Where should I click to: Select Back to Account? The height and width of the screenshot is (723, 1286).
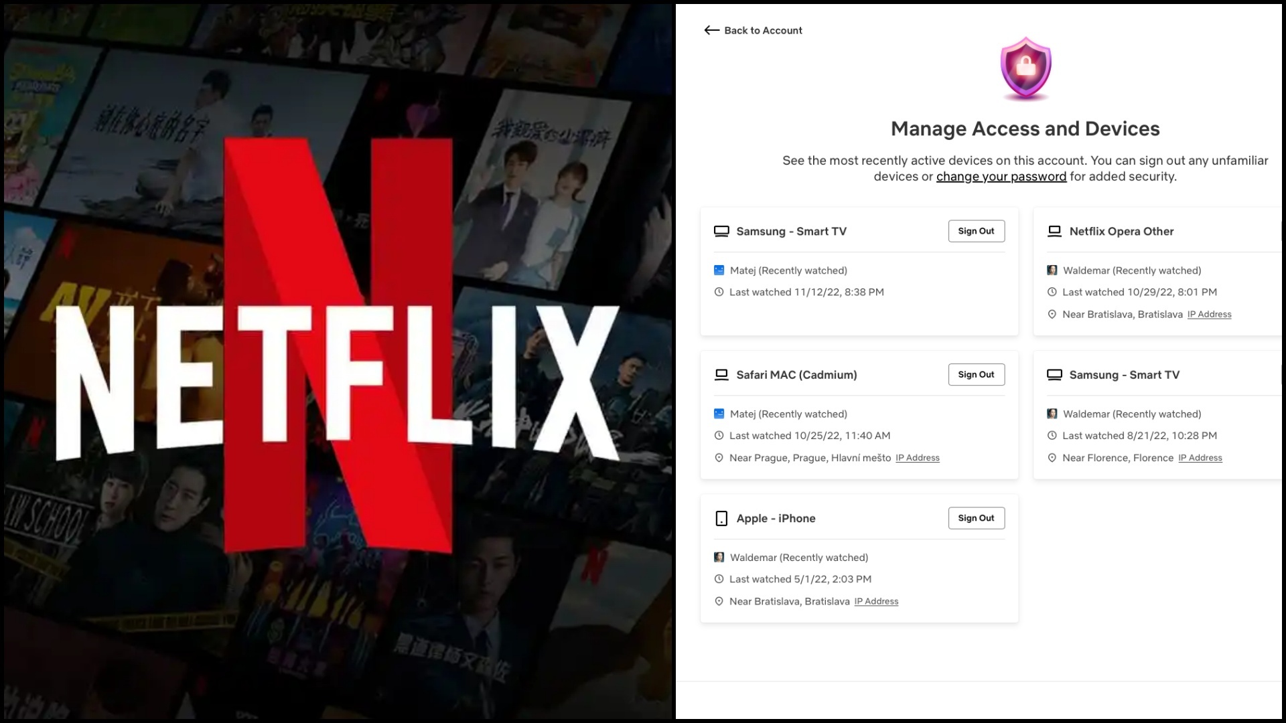coord(763,30)
